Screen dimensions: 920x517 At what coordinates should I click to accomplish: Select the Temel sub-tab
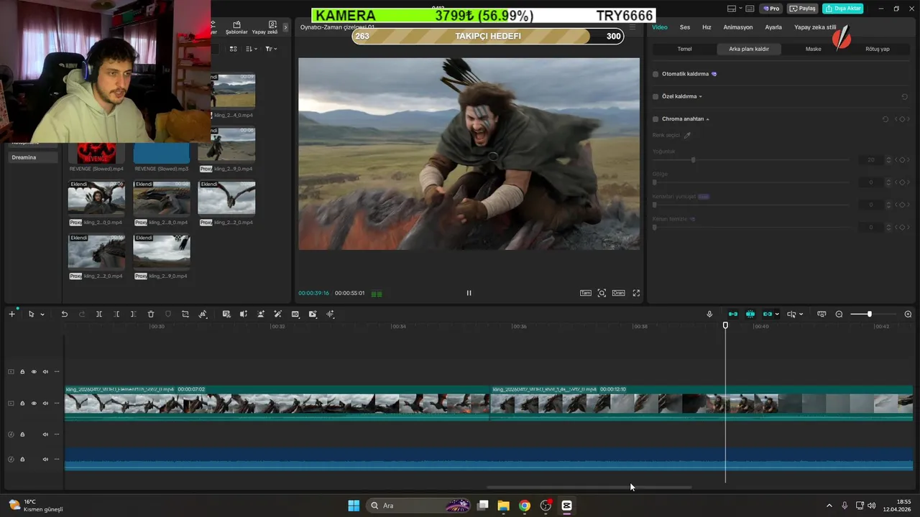point(684,49)
